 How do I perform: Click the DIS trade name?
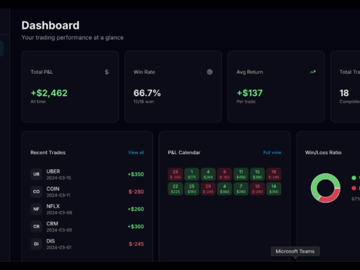(50, 241)
